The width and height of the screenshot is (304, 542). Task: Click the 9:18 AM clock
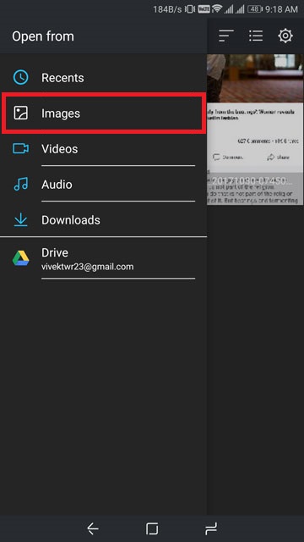click(x=281, y=9)
